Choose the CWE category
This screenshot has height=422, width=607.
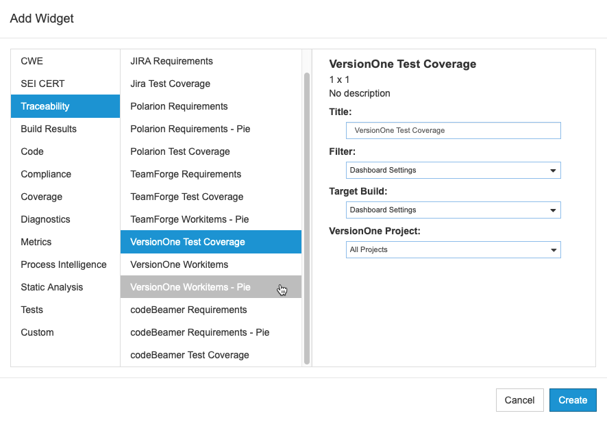pos(65,61)
